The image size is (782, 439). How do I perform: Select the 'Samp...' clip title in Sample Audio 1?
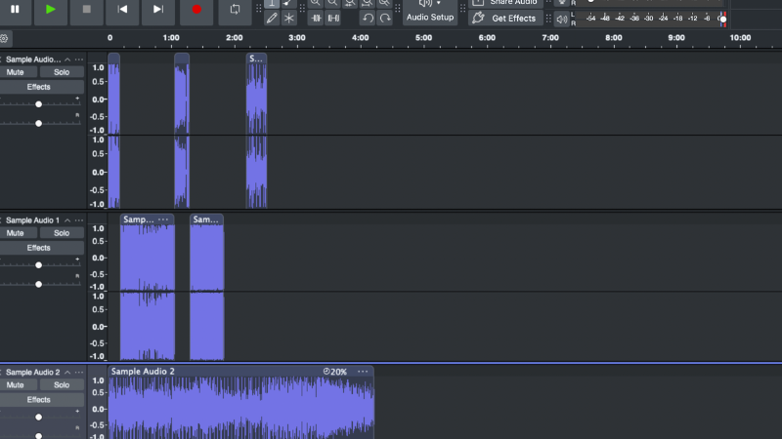point(138,219)
